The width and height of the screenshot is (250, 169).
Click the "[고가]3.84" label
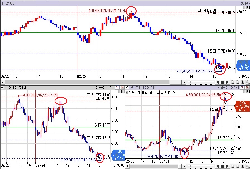pos(103,98)
